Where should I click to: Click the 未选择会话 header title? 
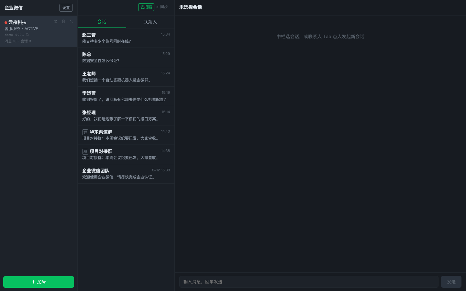tap(191, 7)
